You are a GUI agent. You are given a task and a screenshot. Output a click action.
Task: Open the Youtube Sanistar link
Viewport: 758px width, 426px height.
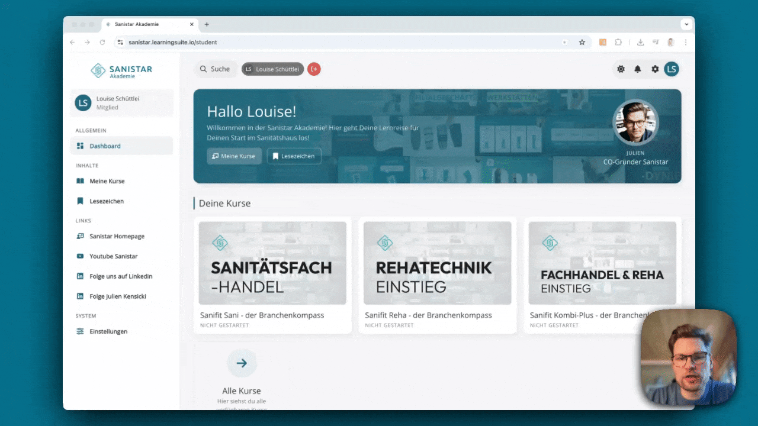[121, 256]
